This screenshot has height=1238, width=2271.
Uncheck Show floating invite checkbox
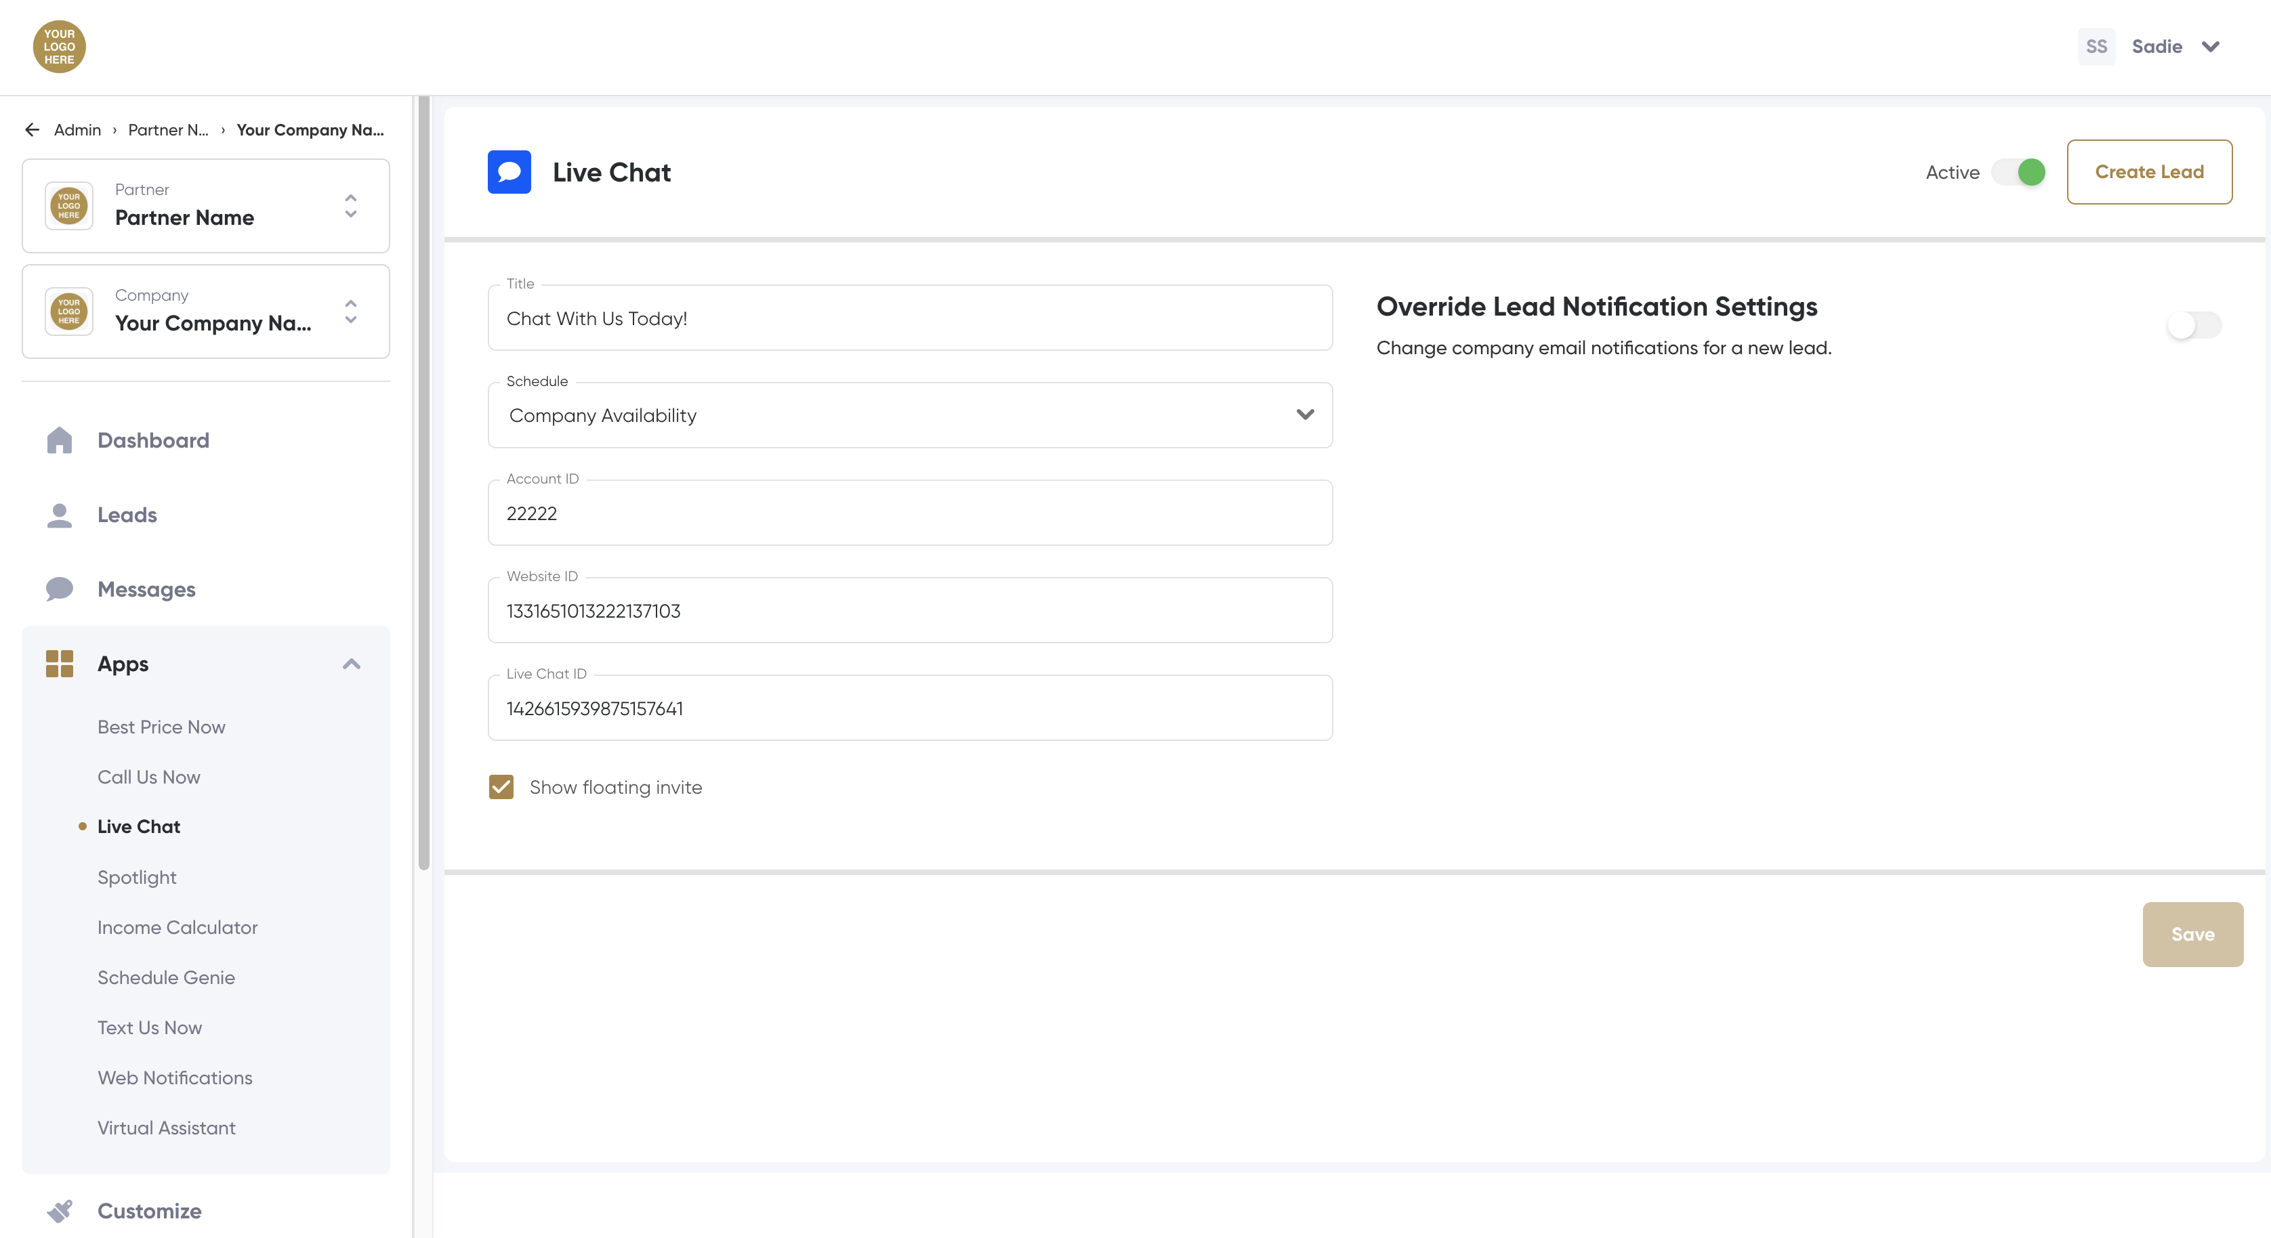tap(501, 787)
